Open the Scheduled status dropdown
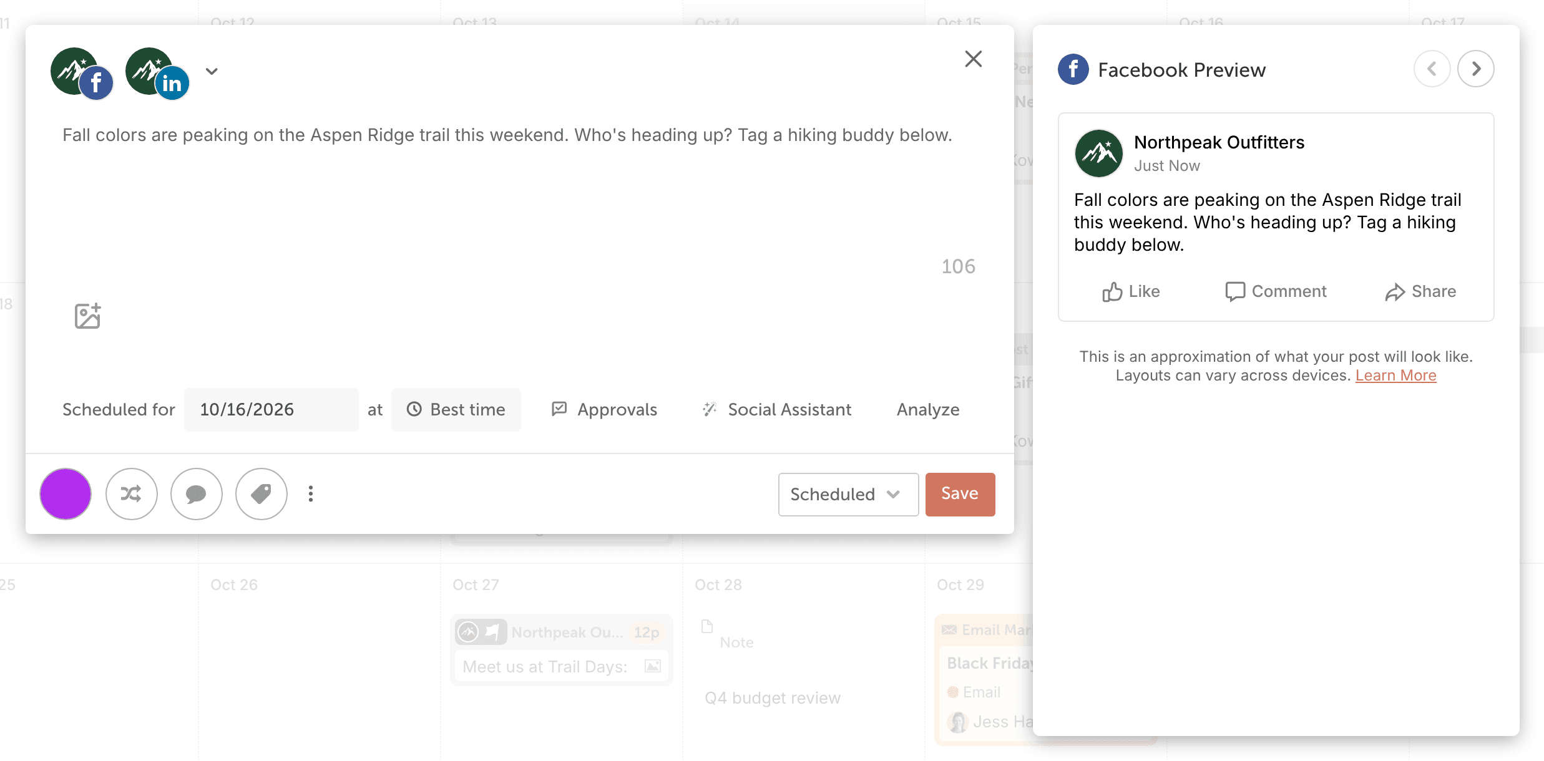Viewport: 1544px width, 761px height. tap(848, 495)
